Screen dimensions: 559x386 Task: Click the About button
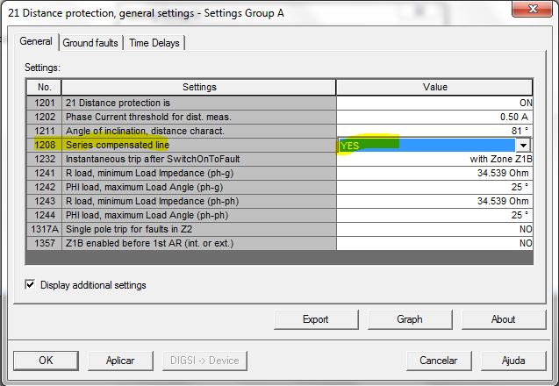click(x=503, y=319)
